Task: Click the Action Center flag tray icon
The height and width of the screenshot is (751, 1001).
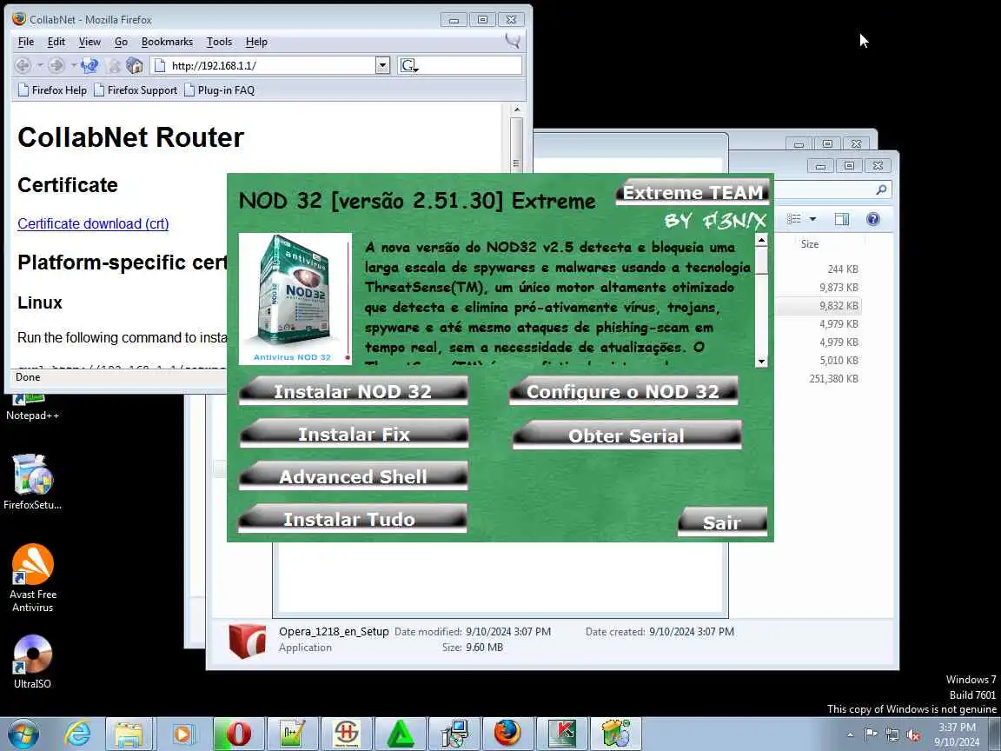Action: [x=870, y=734]
